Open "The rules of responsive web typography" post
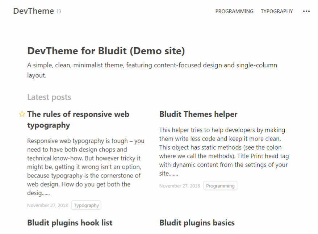Image resolution: width=318 pixels, height=234 pixels. 78,120
